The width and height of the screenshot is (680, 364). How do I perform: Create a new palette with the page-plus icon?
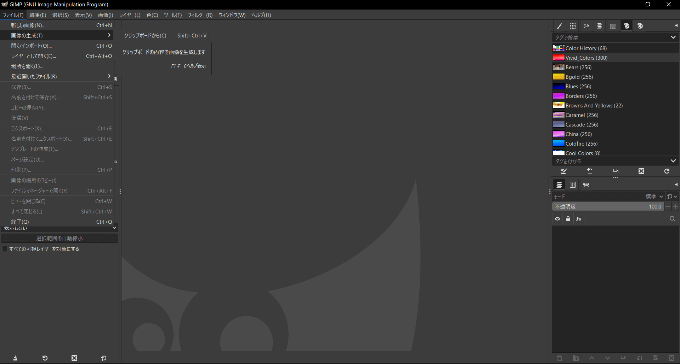590,171
